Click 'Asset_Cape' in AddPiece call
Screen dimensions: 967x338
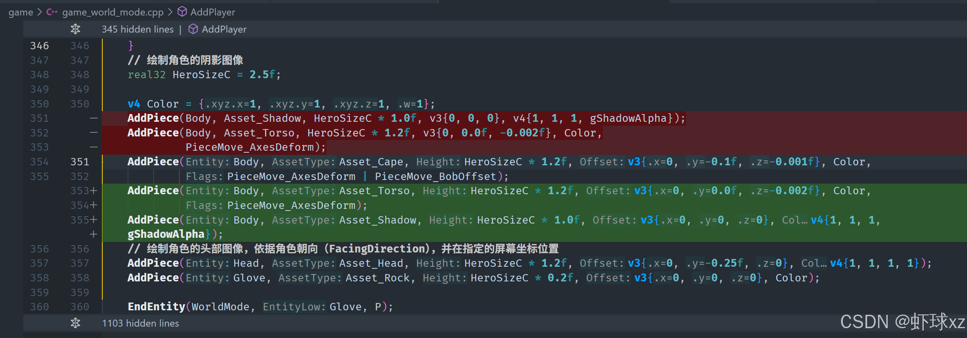[x=371, y=162]
